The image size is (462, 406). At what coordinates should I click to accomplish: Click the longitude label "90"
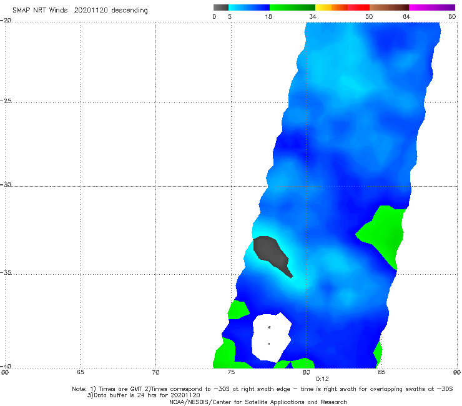(x=457, y=372)
